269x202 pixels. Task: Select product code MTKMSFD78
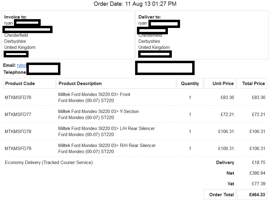[18, 132]
